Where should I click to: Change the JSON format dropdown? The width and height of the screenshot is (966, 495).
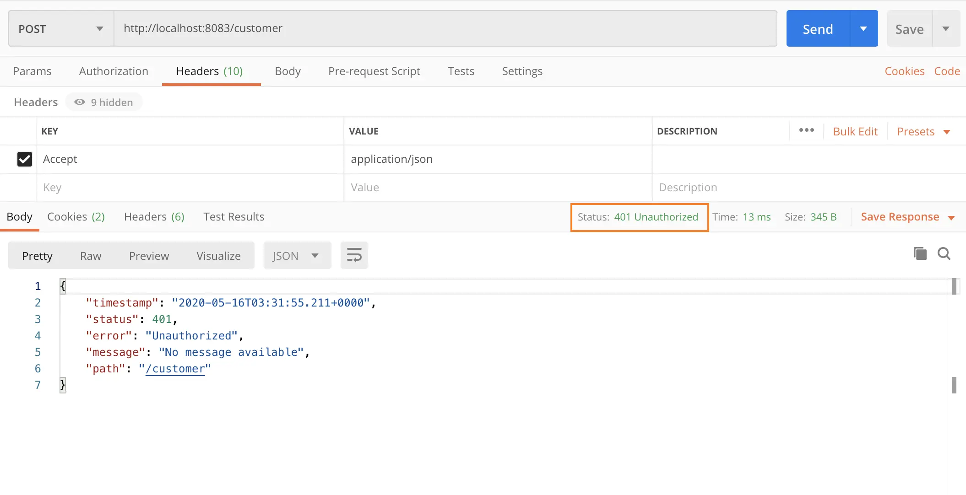tap(297, 255)
